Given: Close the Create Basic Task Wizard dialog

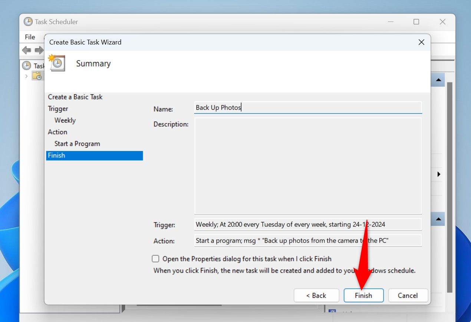Looking at the screenshot, I should pyautogui.click(x=421, y=42).
